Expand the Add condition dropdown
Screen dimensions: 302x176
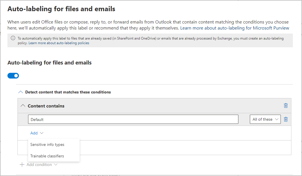coord(56,165)
